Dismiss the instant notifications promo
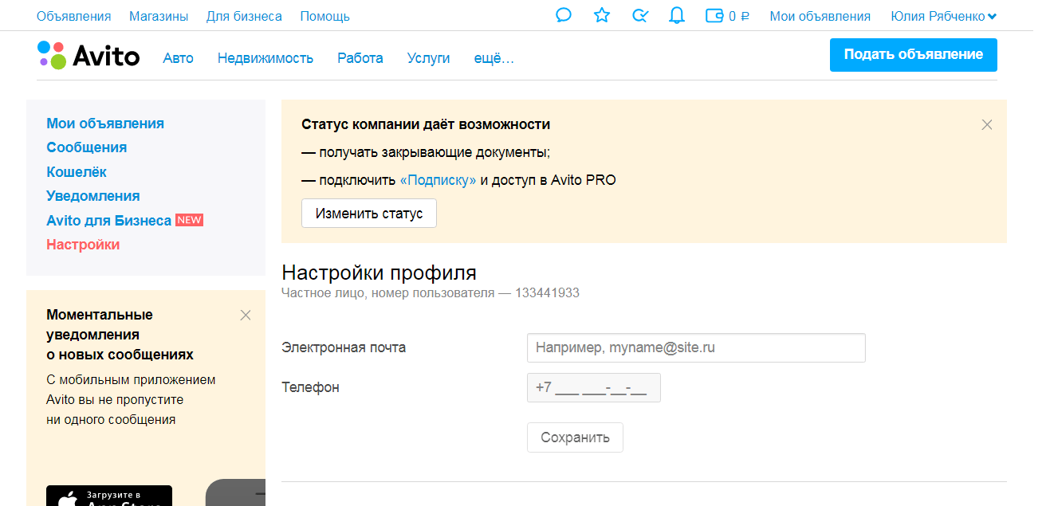Viewport: 1050px width, 506px height. coord(246,315)
